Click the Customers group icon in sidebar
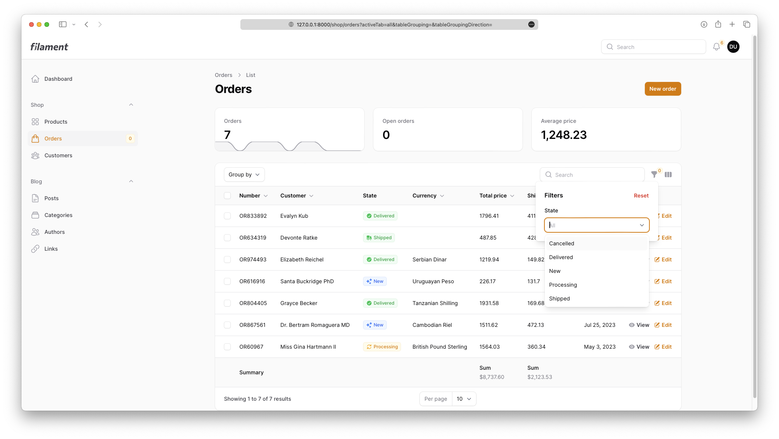 35,155
